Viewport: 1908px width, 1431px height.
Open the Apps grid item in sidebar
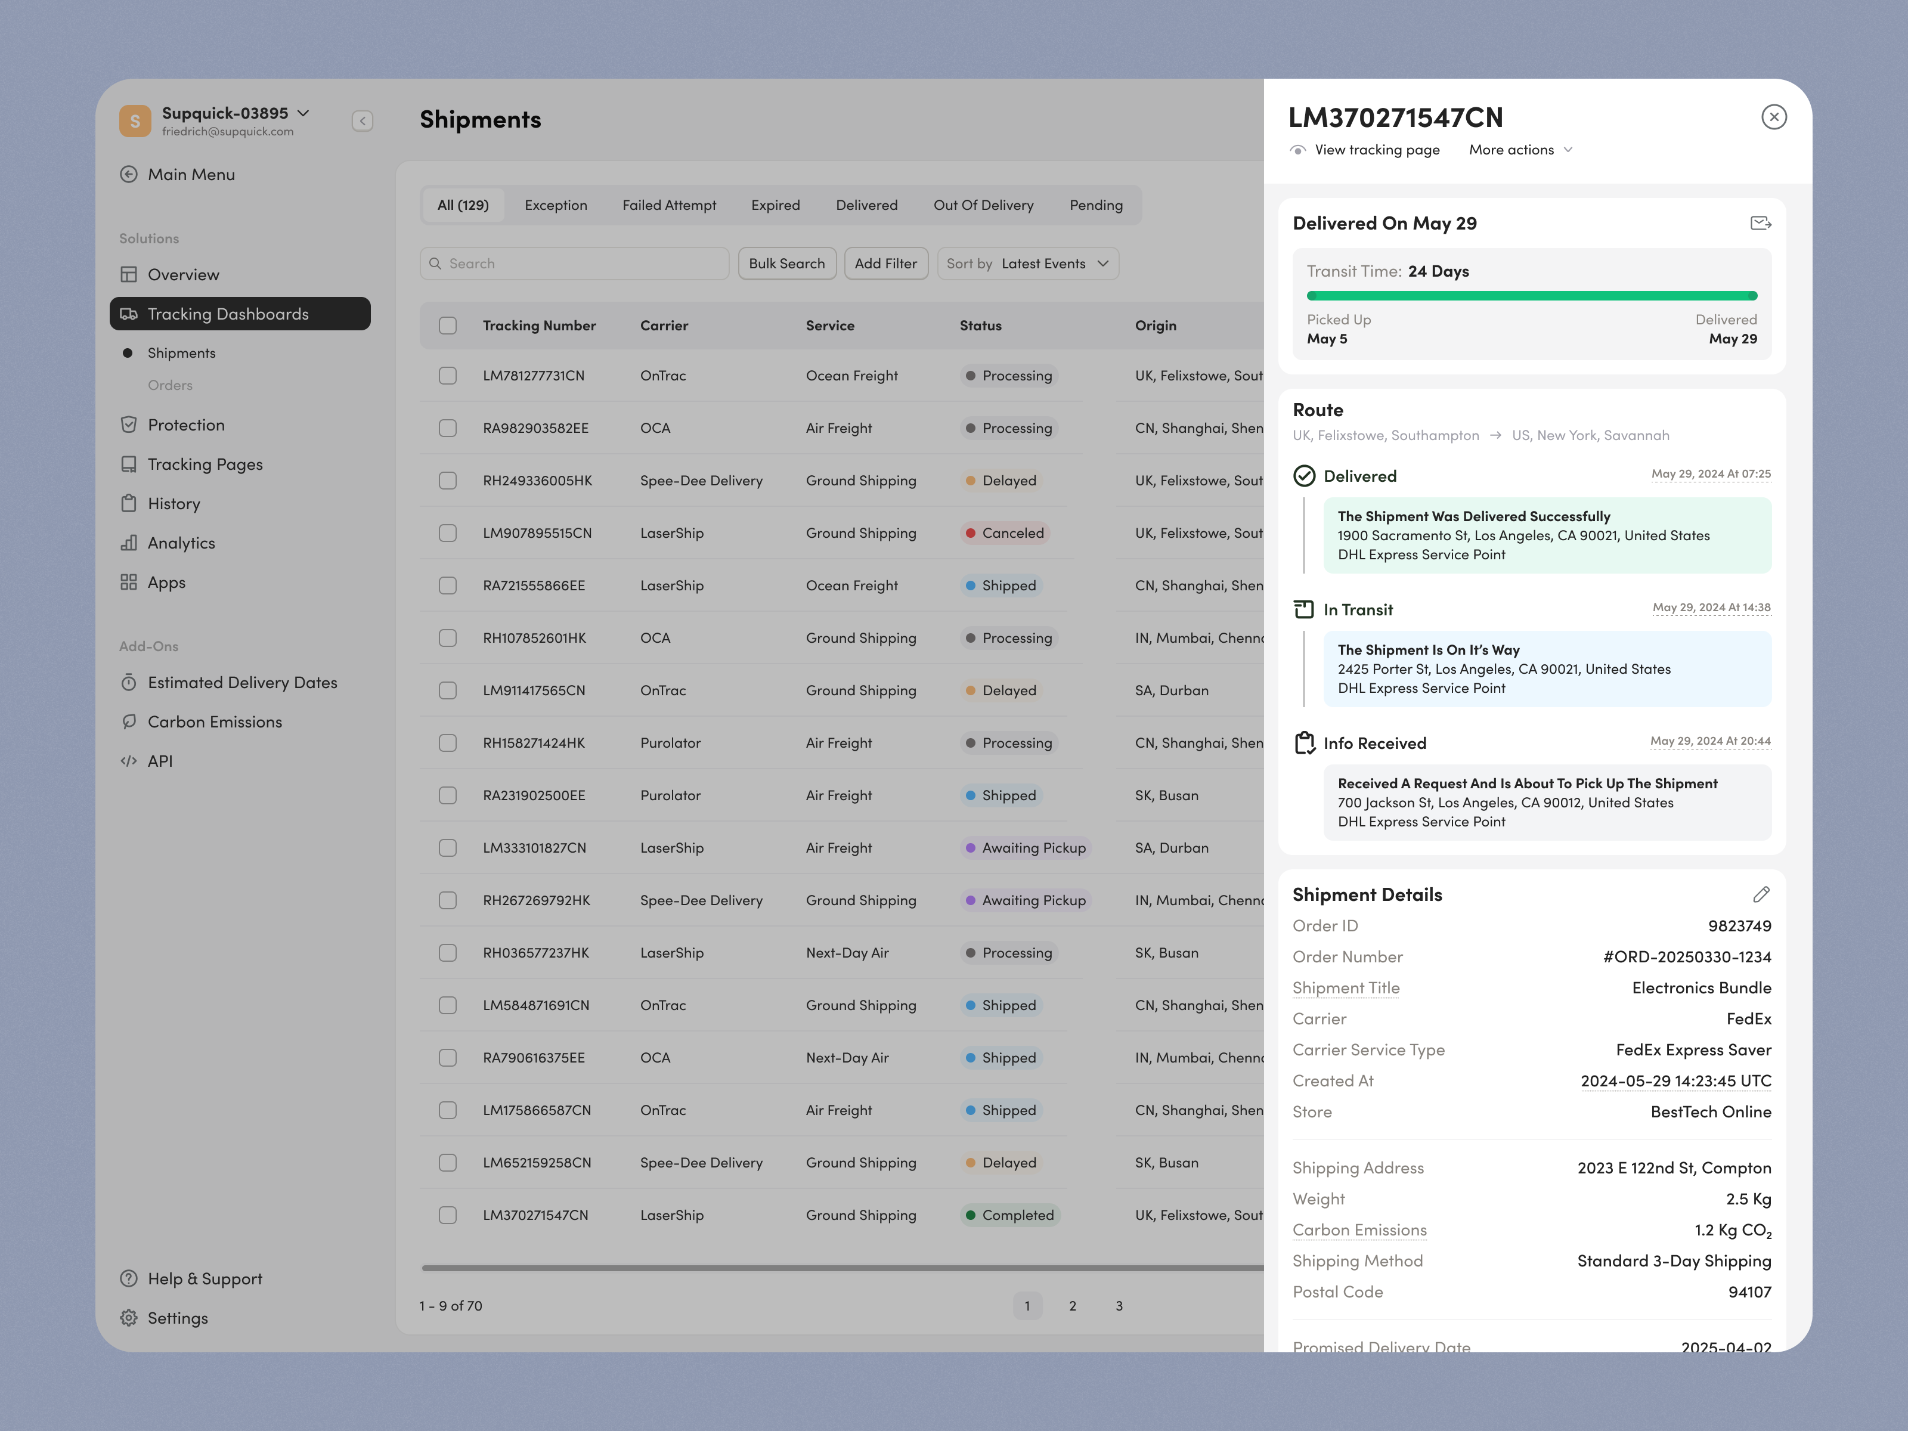click(166, 582)
